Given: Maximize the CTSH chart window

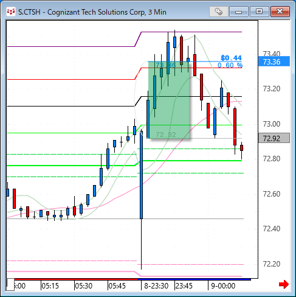Looking at the screenshot, I should pos(259,12).
